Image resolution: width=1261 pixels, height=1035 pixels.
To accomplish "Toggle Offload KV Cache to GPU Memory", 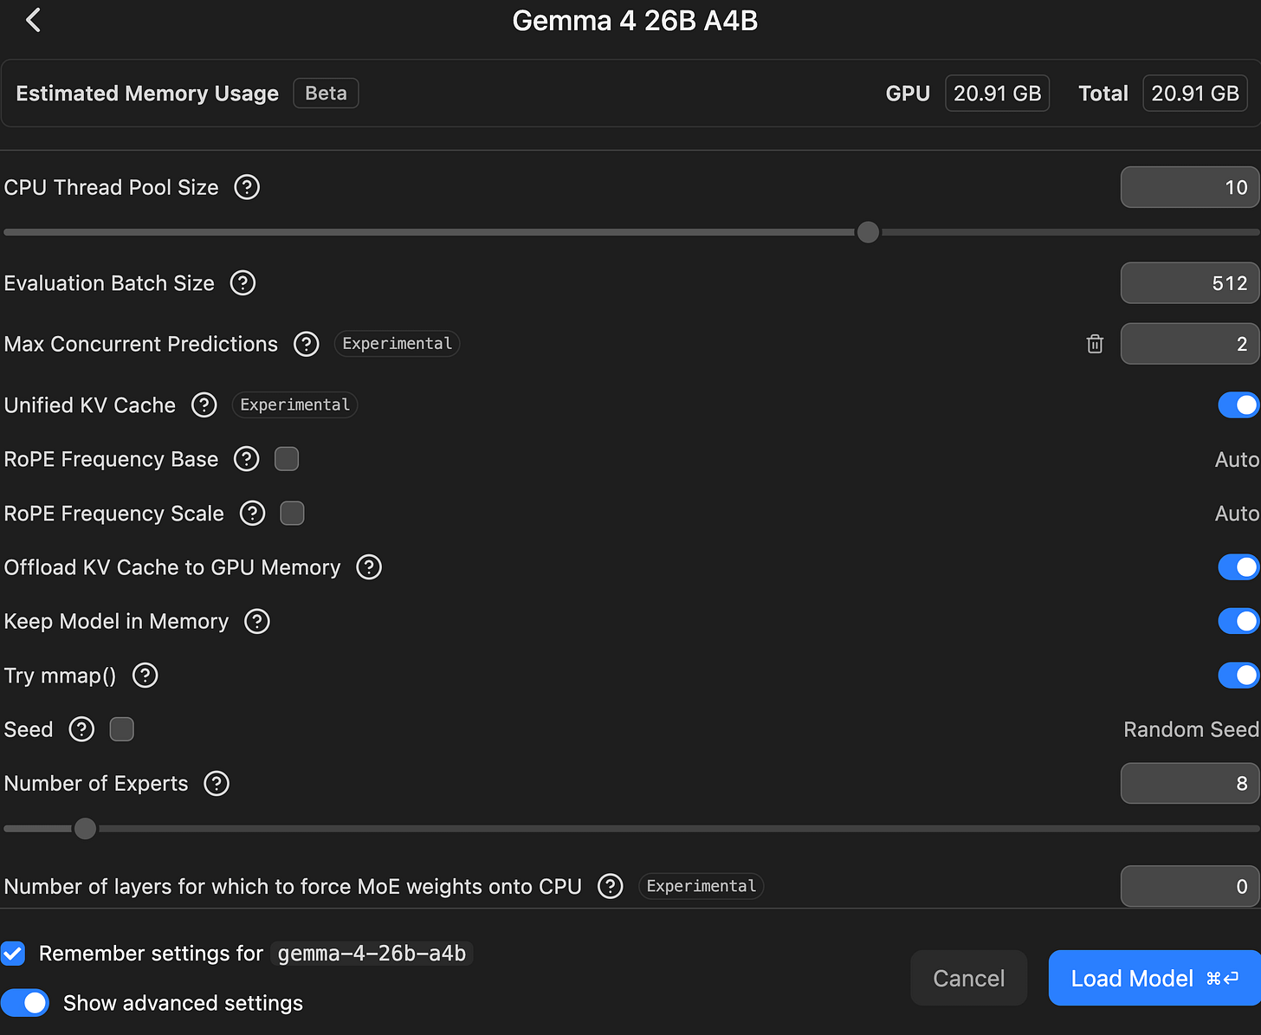I will (x=1238, y=567).
